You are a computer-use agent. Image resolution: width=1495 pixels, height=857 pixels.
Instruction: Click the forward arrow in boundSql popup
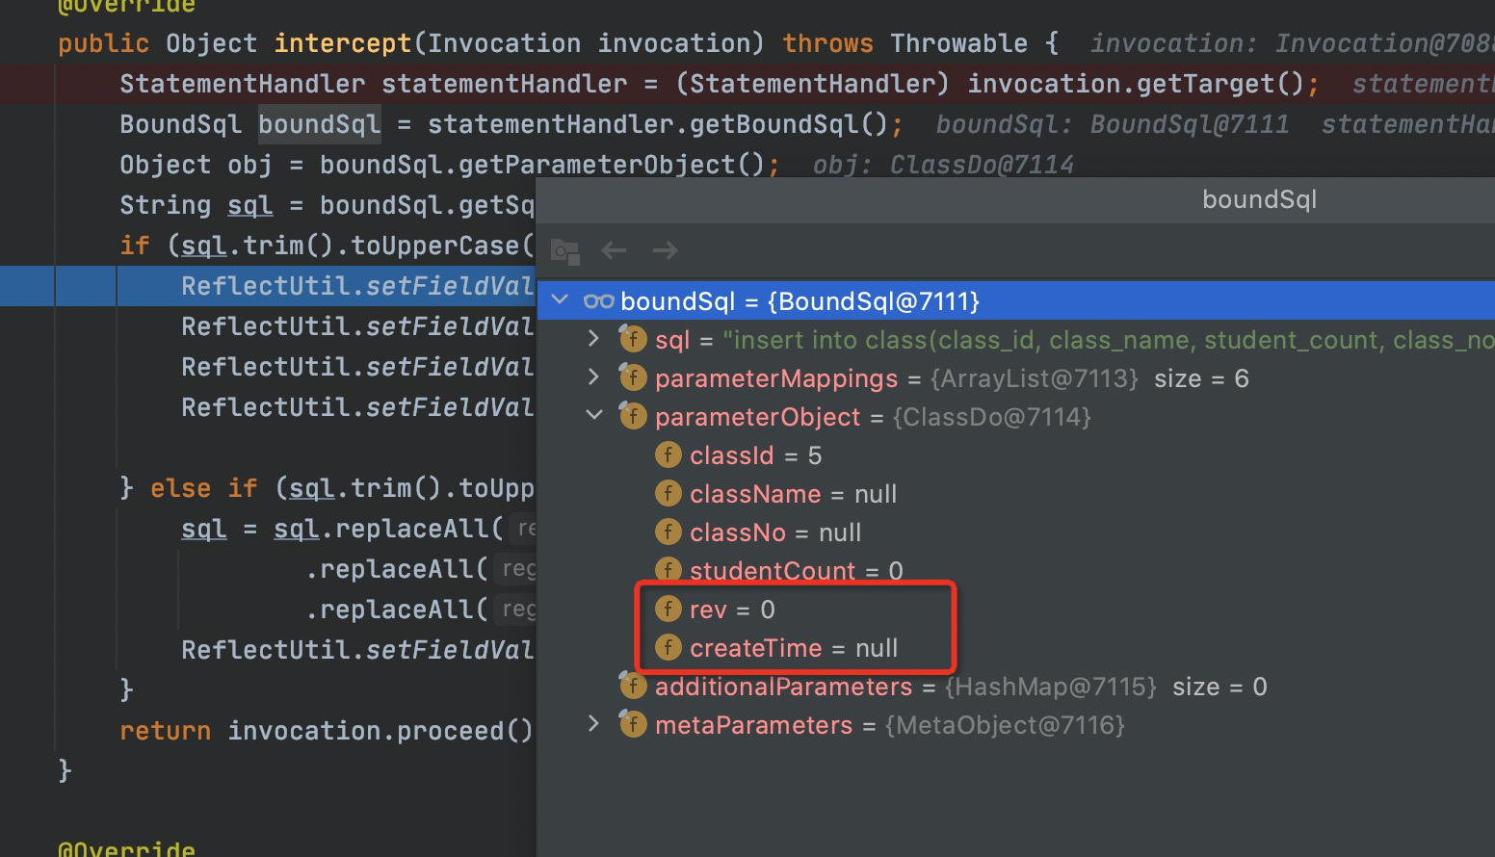coord(666,251)
